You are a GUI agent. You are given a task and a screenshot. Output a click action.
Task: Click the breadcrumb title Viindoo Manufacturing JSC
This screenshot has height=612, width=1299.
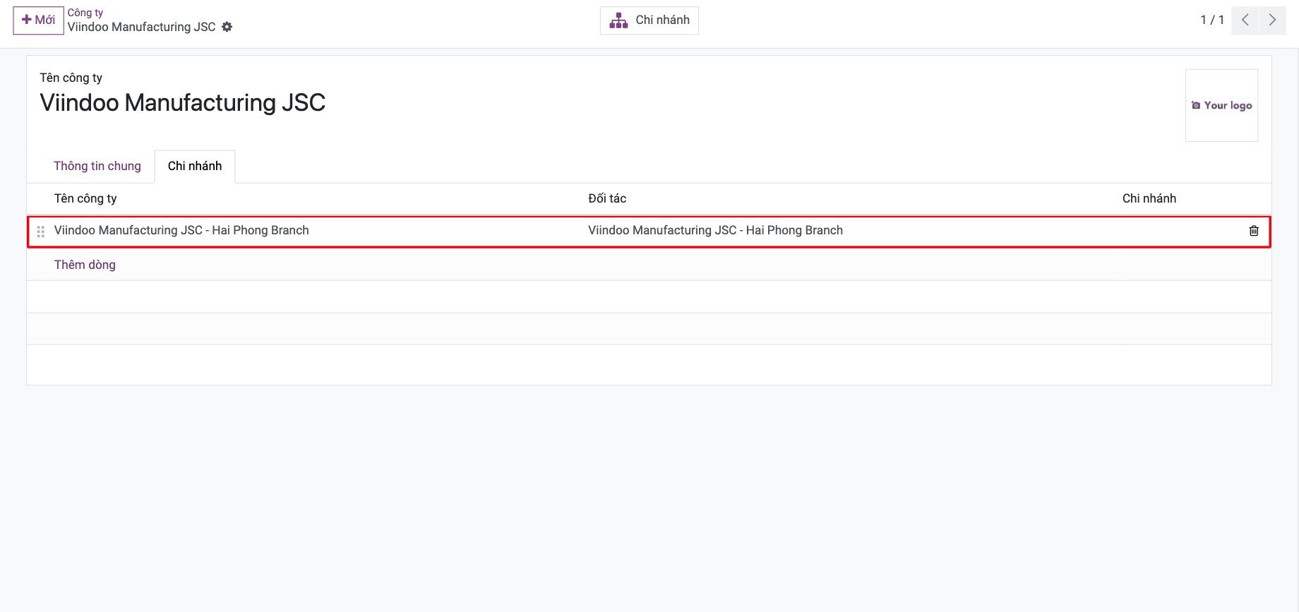pos(141,27)
